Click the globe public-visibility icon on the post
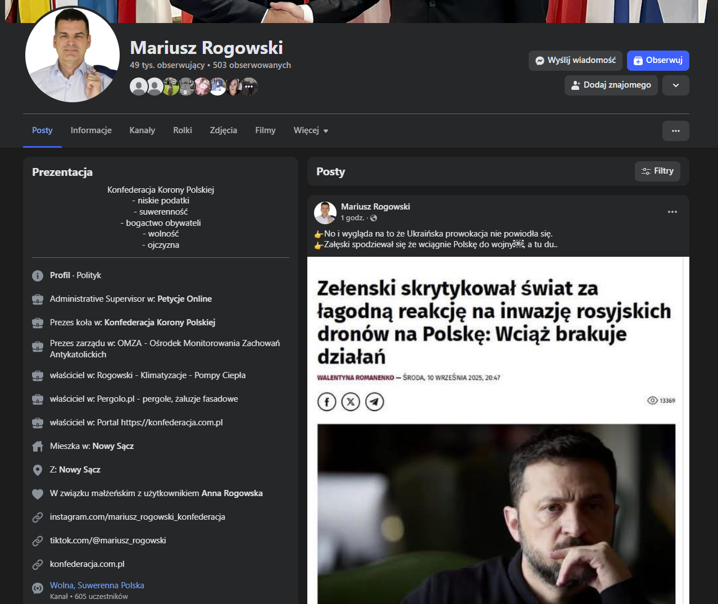Screen dimensions: 718x604 (374, 218)
